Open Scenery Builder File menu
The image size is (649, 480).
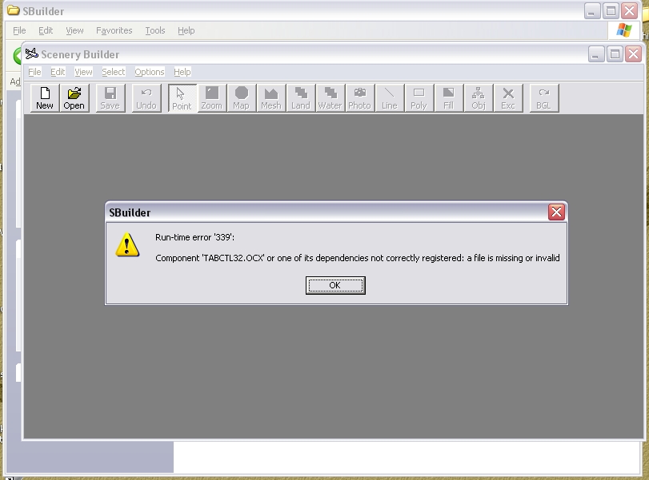(x=34, y=72)
